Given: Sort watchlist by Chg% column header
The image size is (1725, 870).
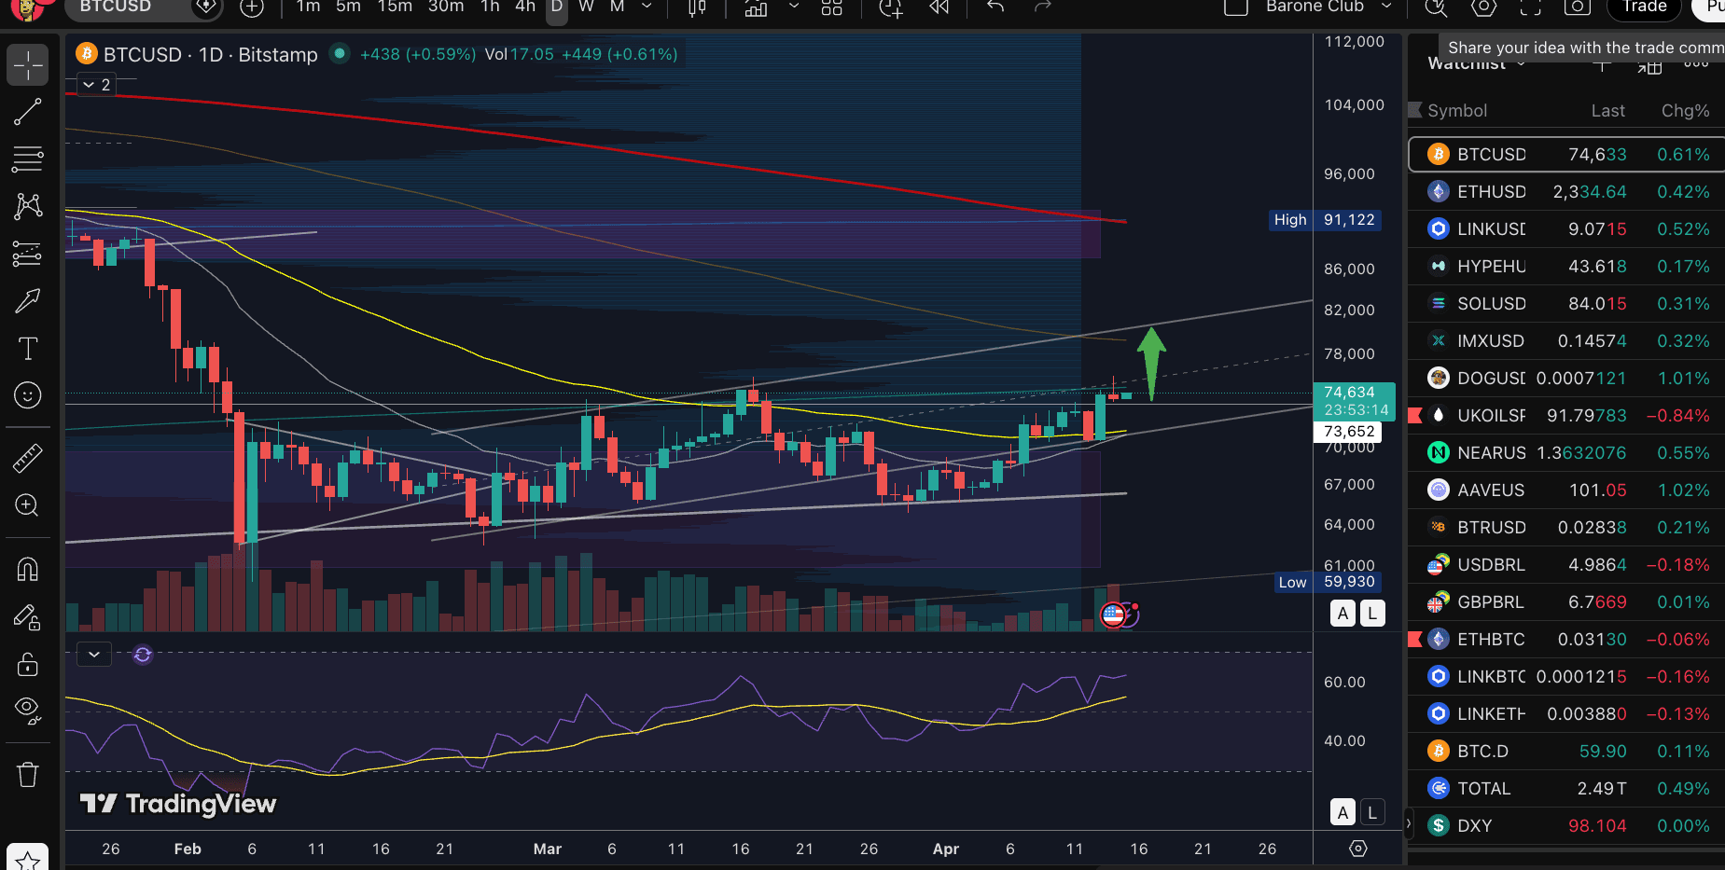Looking at the screenshot, I should 1685,111.
